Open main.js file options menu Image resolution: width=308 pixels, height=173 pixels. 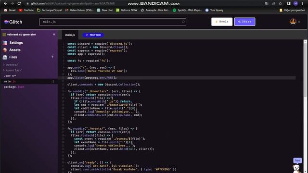[x=53, y=81]
